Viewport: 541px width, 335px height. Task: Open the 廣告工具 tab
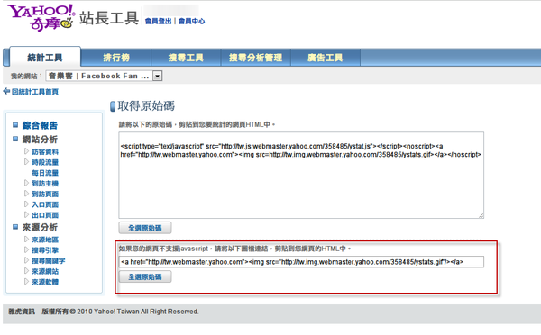(x=326, y=58)
